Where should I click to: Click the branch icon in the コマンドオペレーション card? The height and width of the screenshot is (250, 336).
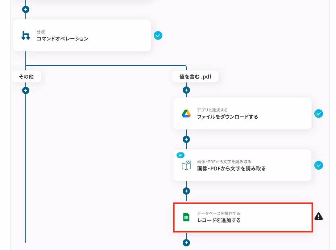coord(26,35)
